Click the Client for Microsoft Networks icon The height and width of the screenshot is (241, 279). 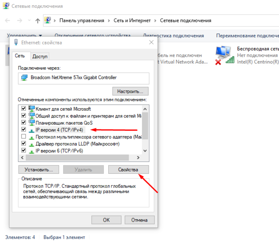(x=32, y=109)
